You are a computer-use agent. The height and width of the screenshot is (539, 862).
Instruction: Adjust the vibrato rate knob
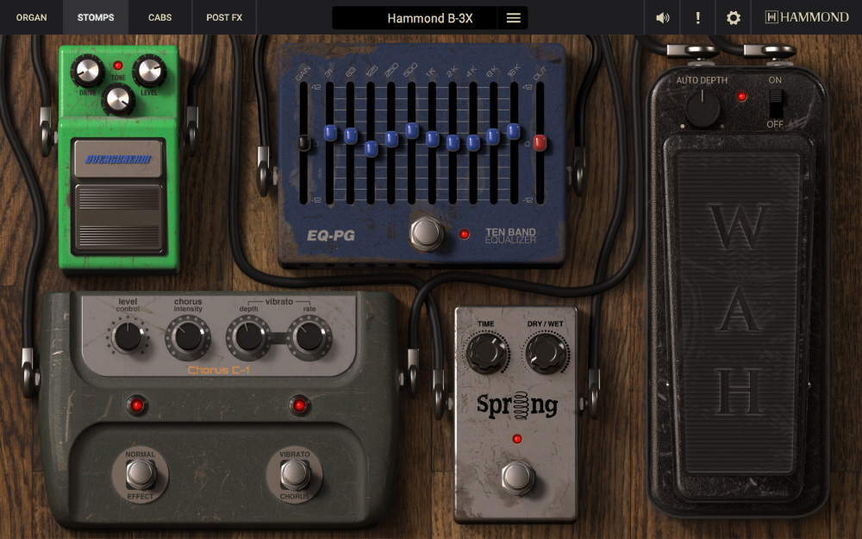[309, 337]
